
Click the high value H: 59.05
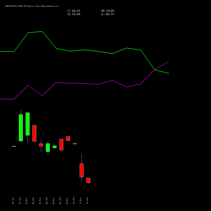pos(108,11)
